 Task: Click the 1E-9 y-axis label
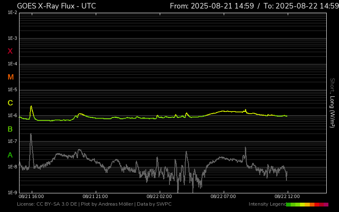click(12, 192)
